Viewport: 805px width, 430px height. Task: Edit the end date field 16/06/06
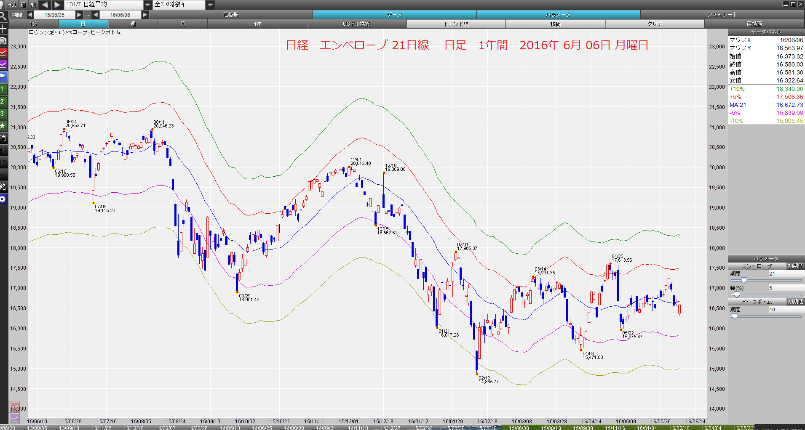[x=120, y=15]
